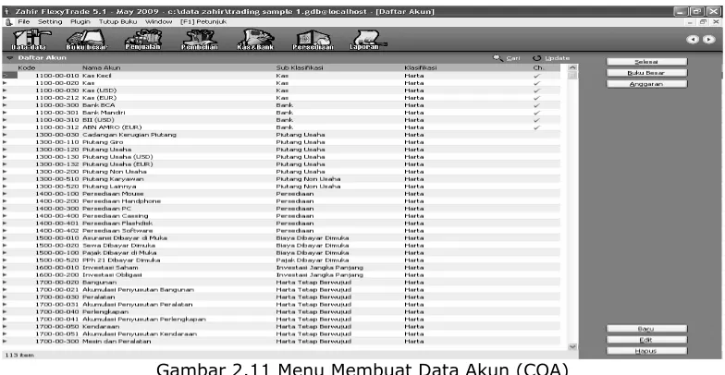Click row arrow for Persediaan Mouse
Screen dimensions: 725x375
pos(6,194)
